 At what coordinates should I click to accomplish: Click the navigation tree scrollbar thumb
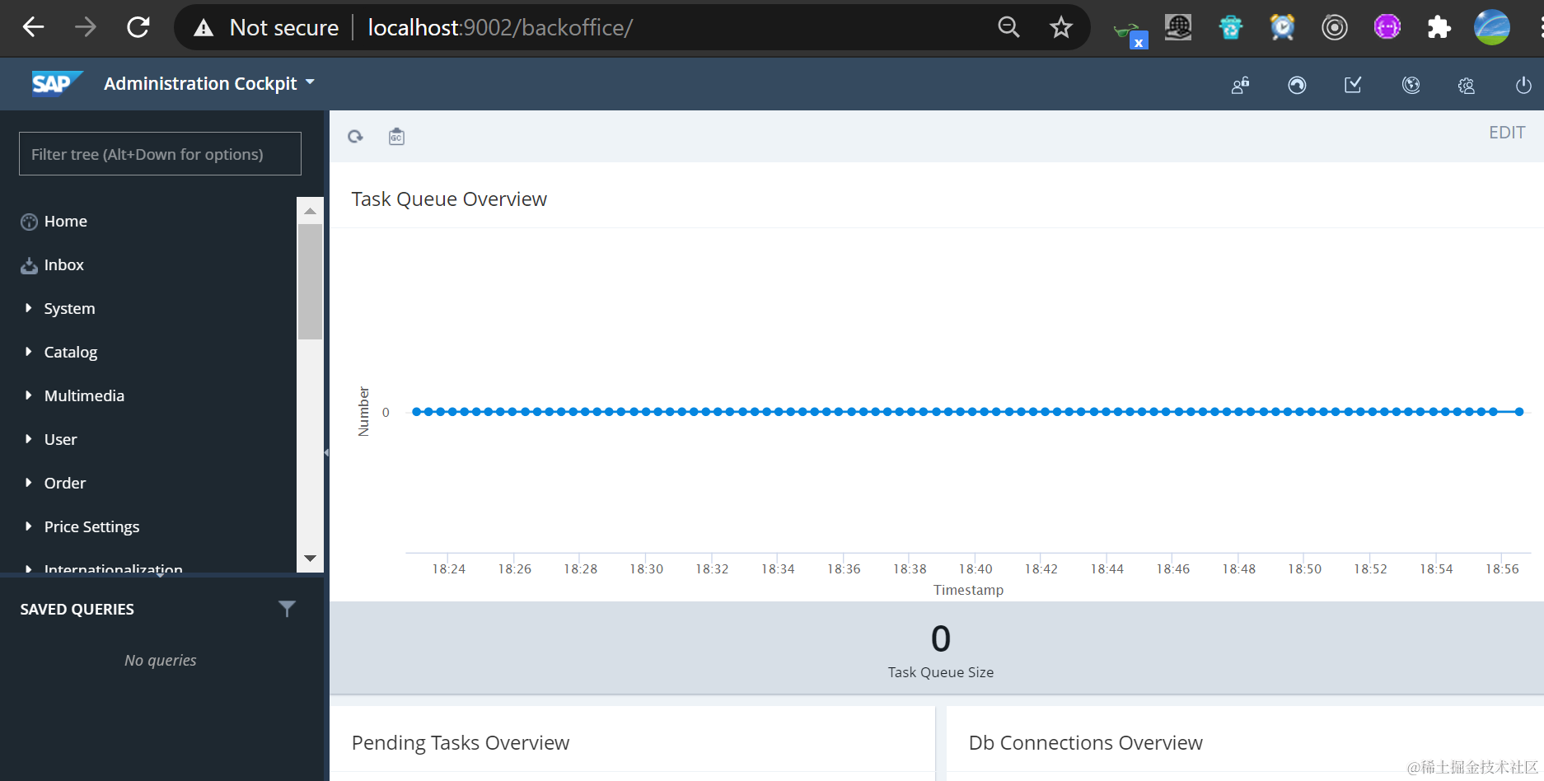click(310, 281)
